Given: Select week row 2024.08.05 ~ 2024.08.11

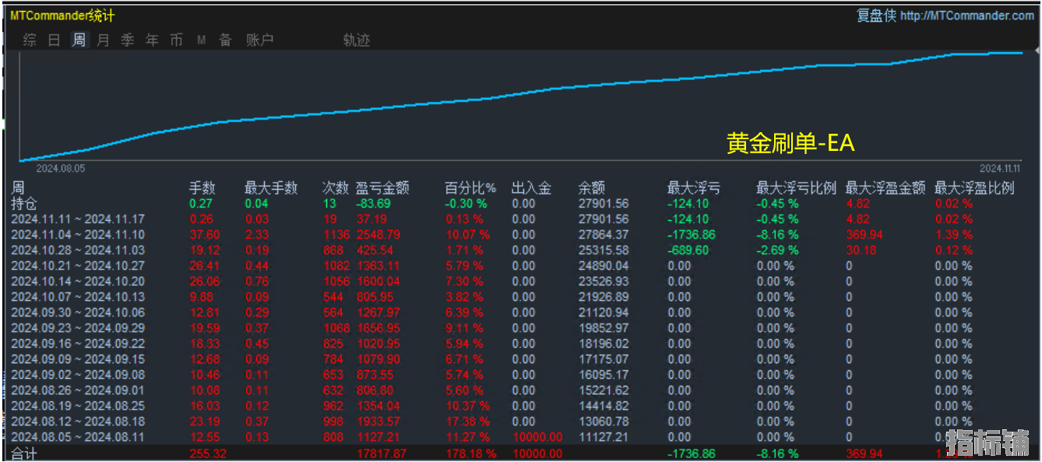Looking at the screenshot, I should (x=78, y=437).
